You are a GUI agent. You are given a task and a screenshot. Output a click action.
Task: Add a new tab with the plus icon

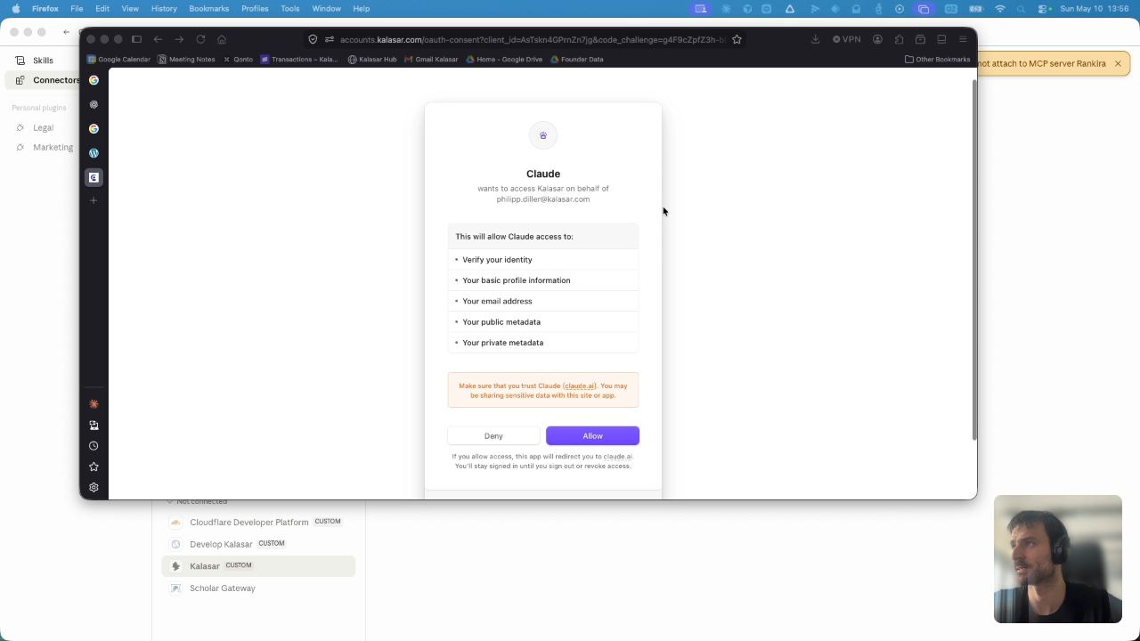point(94,200)
